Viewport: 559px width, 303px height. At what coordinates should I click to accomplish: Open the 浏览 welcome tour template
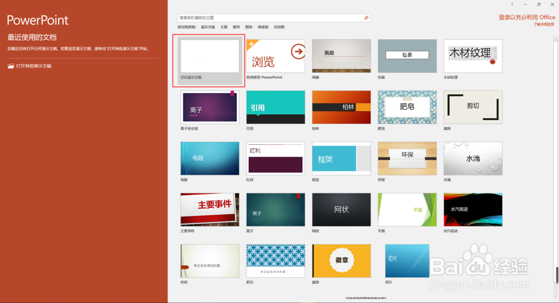click(276, 56)
